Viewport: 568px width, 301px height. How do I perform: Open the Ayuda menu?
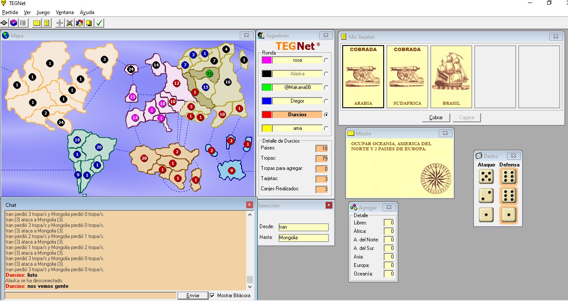click(87, 12)
